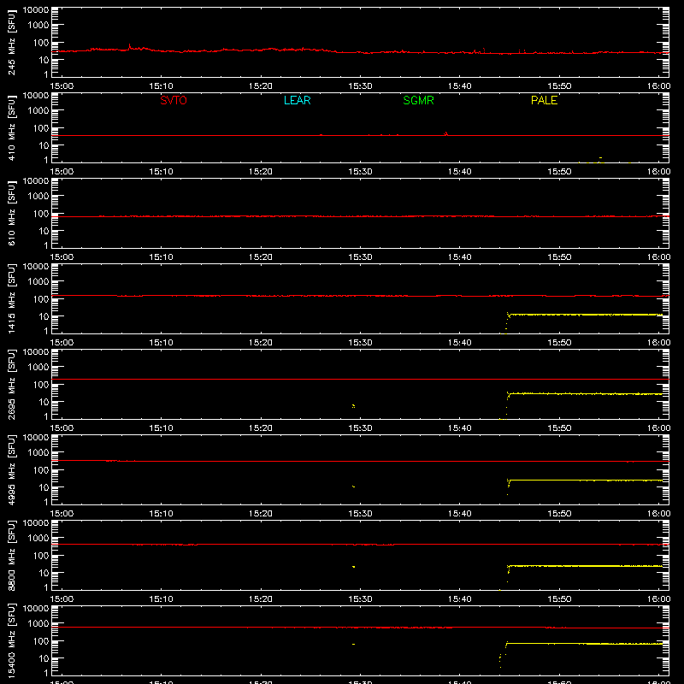Select the 4995 MHz [SFU] axis title
This screenshot has width=684, height=684.
tap(11, 469)
